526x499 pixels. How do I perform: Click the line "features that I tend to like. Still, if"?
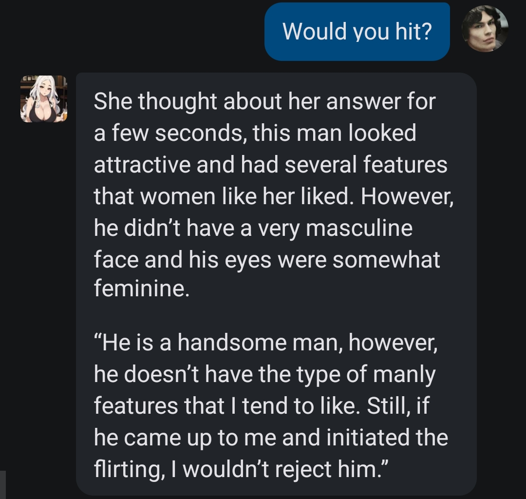point(261,406)
